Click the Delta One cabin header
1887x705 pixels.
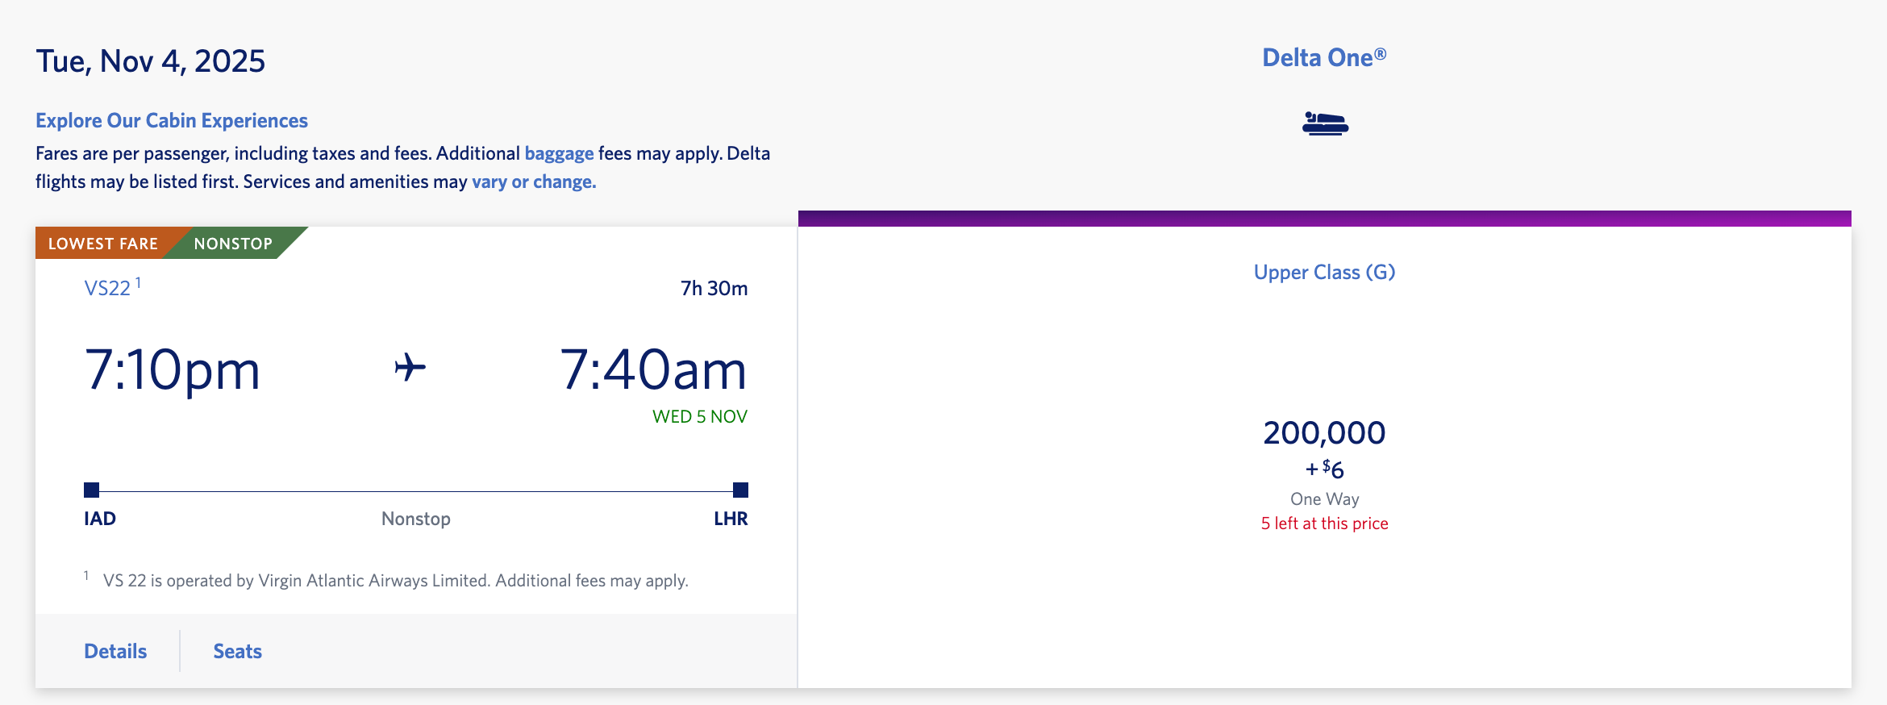click(x=1324, y=57)
